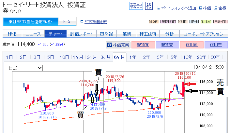
Task: Select the 2日 chart period
Action: click(x=23, y=57)
